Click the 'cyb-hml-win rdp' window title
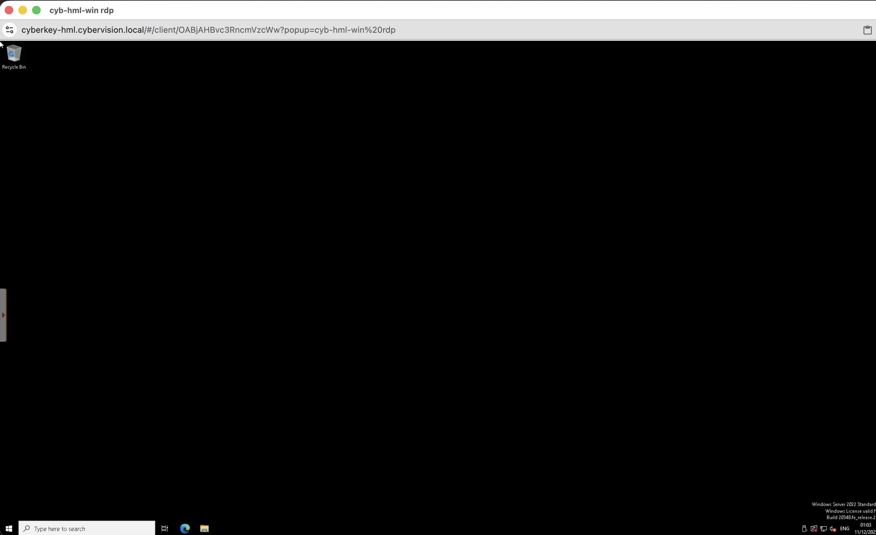 [x=81, y=10]
